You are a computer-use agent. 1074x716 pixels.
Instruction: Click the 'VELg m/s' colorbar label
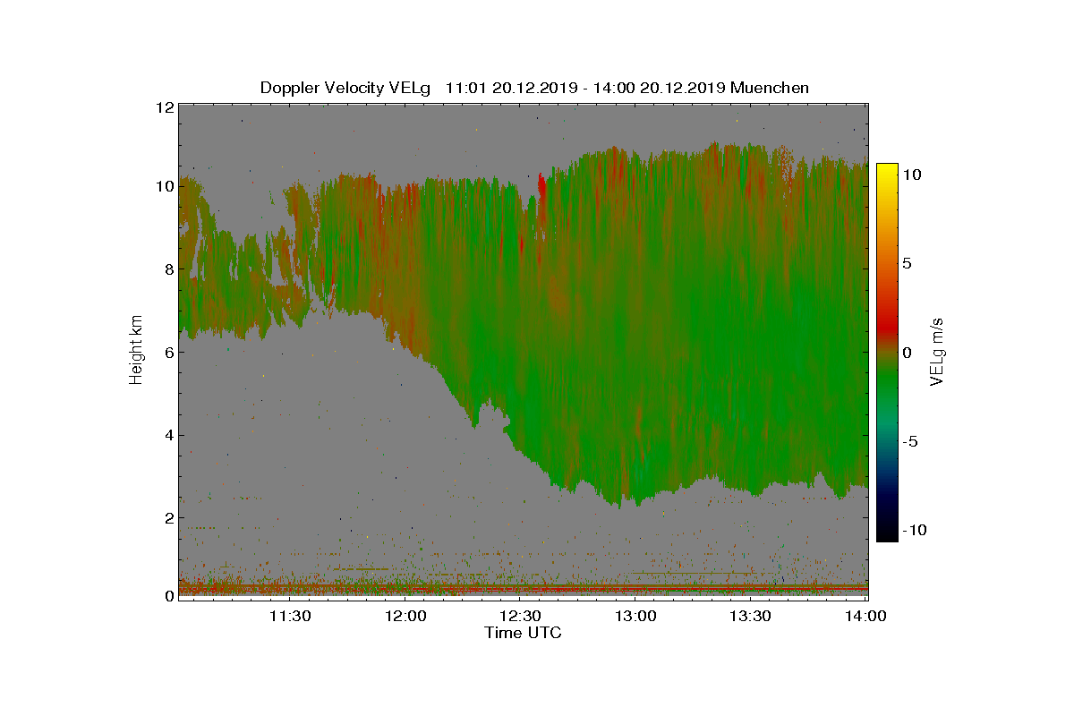coord(938,352)
